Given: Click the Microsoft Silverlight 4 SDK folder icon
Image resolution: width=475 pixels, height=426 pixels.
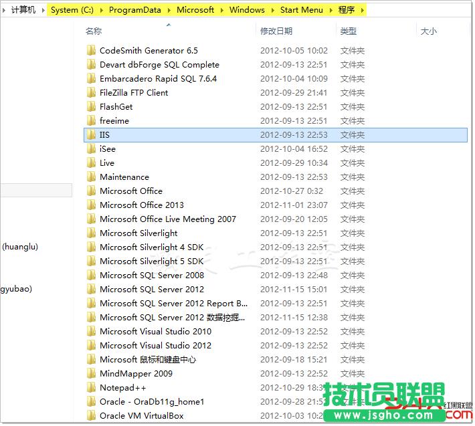Looking at the screenshot, I should click(91, 247).
